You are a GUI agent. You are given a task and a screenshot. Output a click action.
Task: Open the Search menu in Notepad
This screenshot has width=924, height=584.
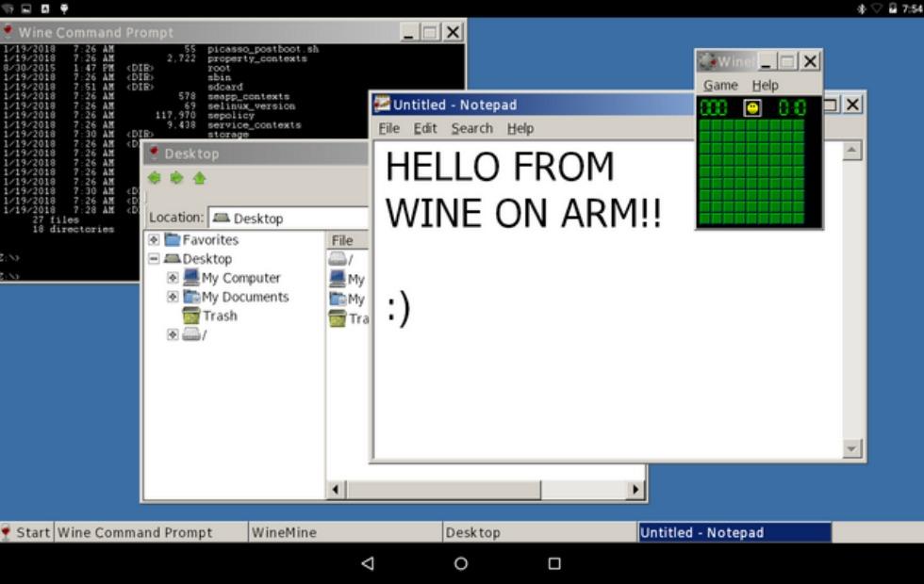pyautogui.click(x=471, y=128)
